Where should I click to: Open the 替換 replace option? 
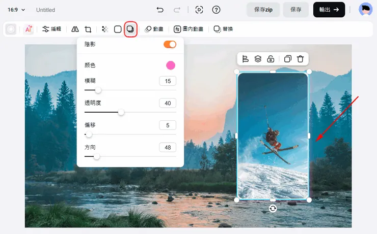(x=223, y=29)
